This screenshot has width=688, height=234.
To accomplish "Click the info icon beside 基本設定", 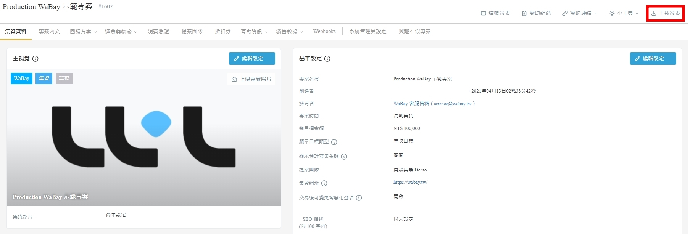I will click(327, 59).
